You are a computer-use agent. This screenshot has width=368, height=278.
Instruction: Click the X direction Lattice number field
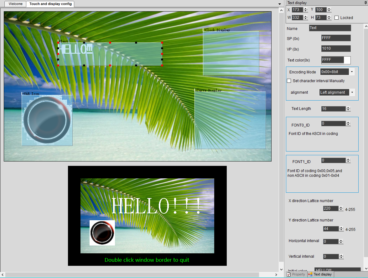331,209
